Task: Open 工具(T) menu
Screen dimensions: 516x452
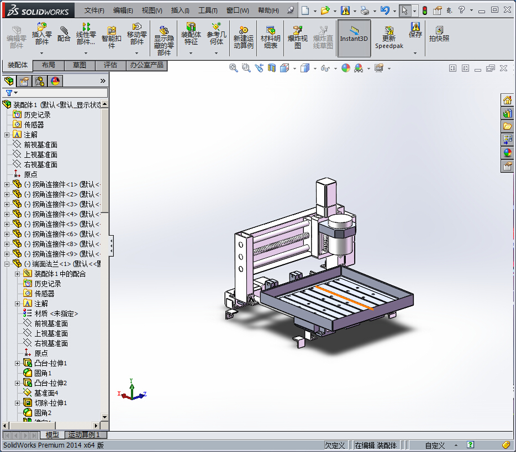Action: (x=208, y=10)
